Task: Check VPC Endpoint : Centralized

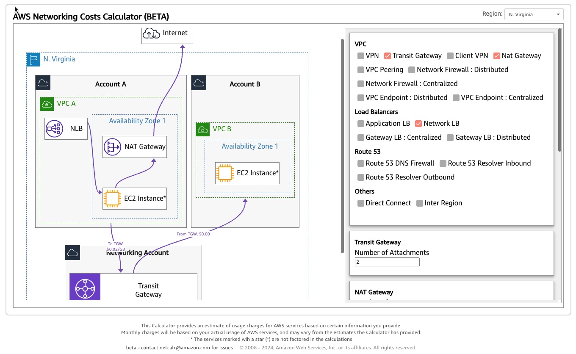Action: [x=456, y=98]
